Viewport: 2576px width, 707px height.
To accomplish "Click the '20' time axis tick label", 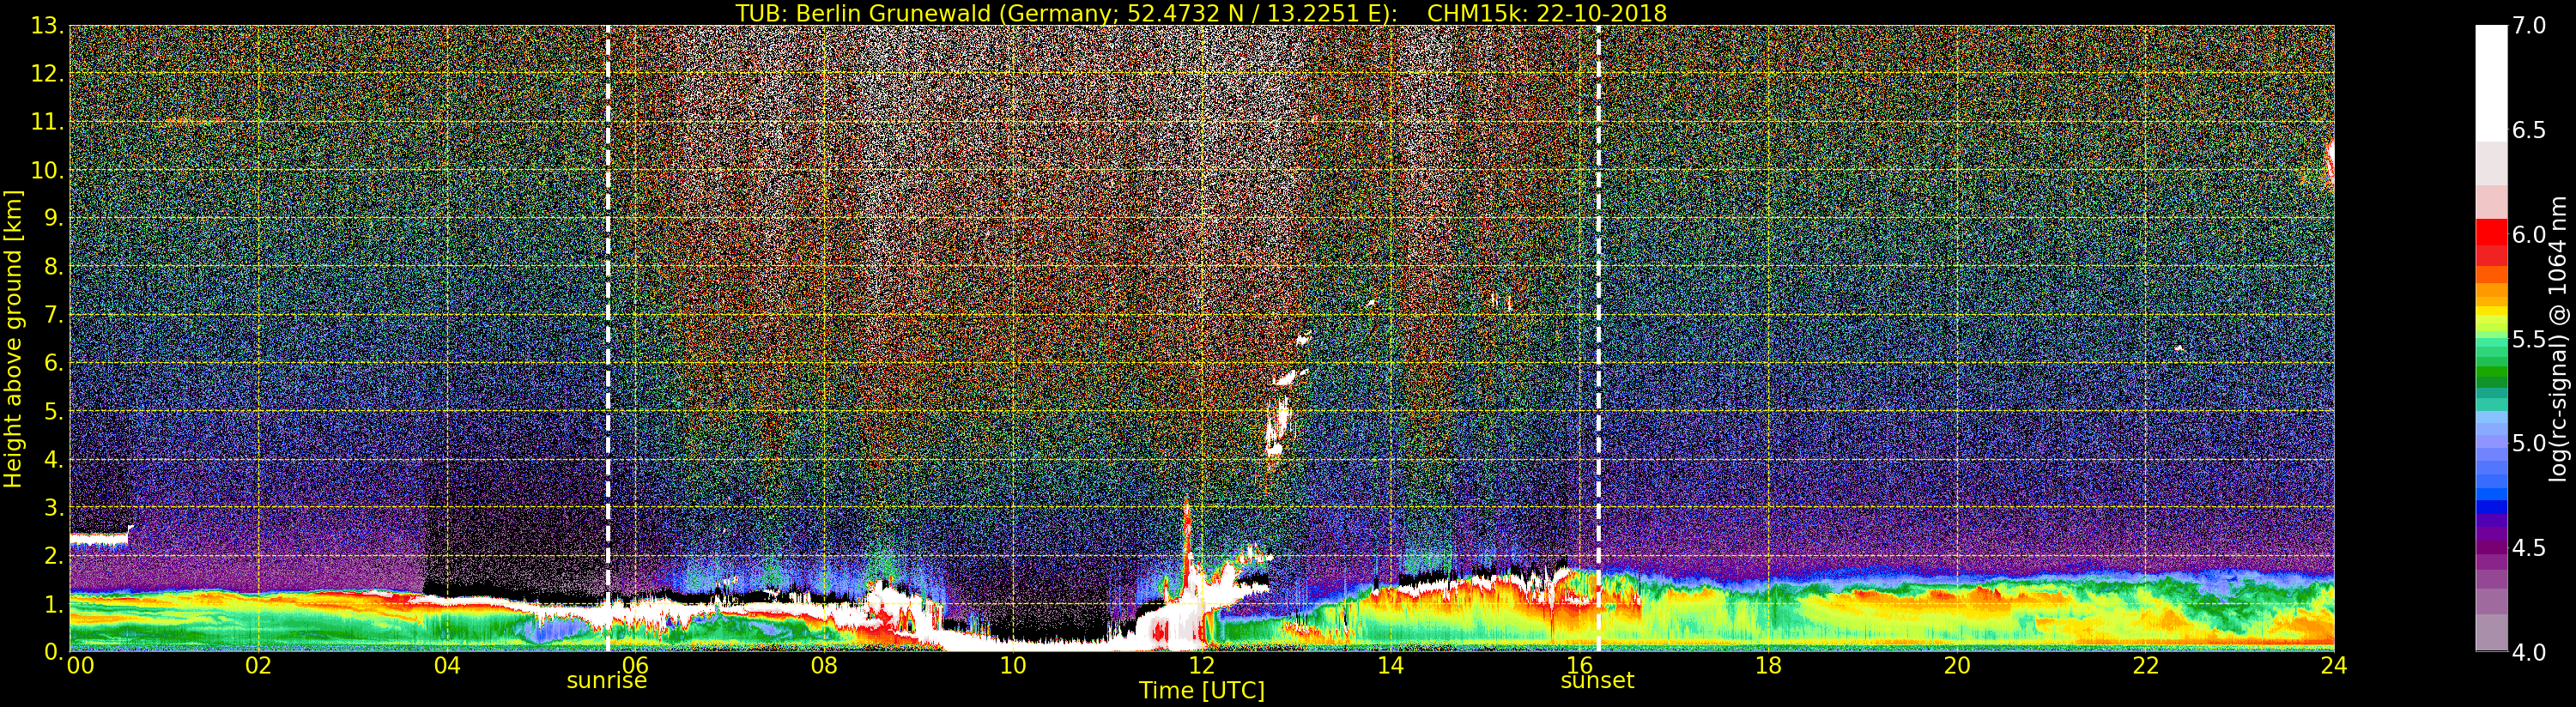I will (1957, 665).
